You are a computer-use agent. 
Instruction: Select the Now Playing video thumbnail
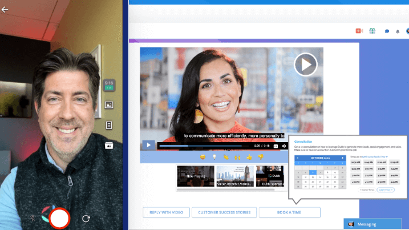point(196,176)
